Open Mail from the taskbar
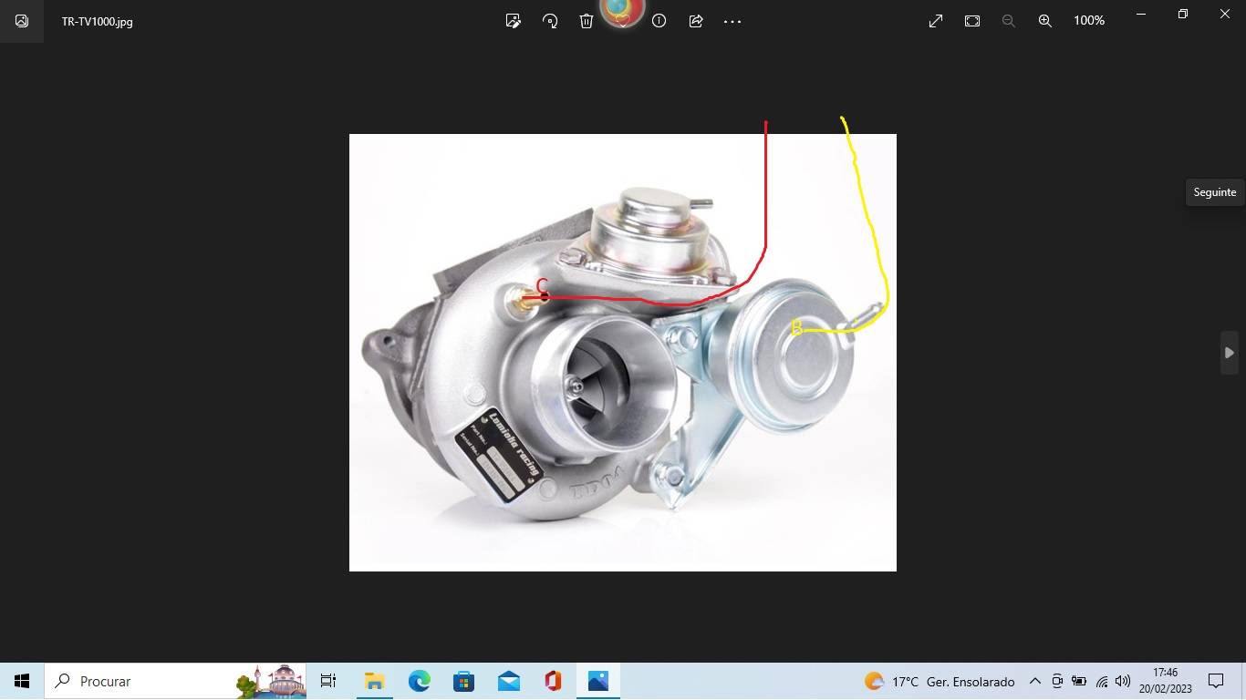Screen dimensions: 1246x700 click(x=508, y=681)
